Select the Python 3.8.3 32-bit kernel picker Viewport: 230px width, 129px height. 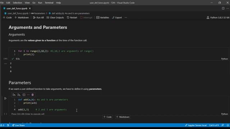point(218,18)
